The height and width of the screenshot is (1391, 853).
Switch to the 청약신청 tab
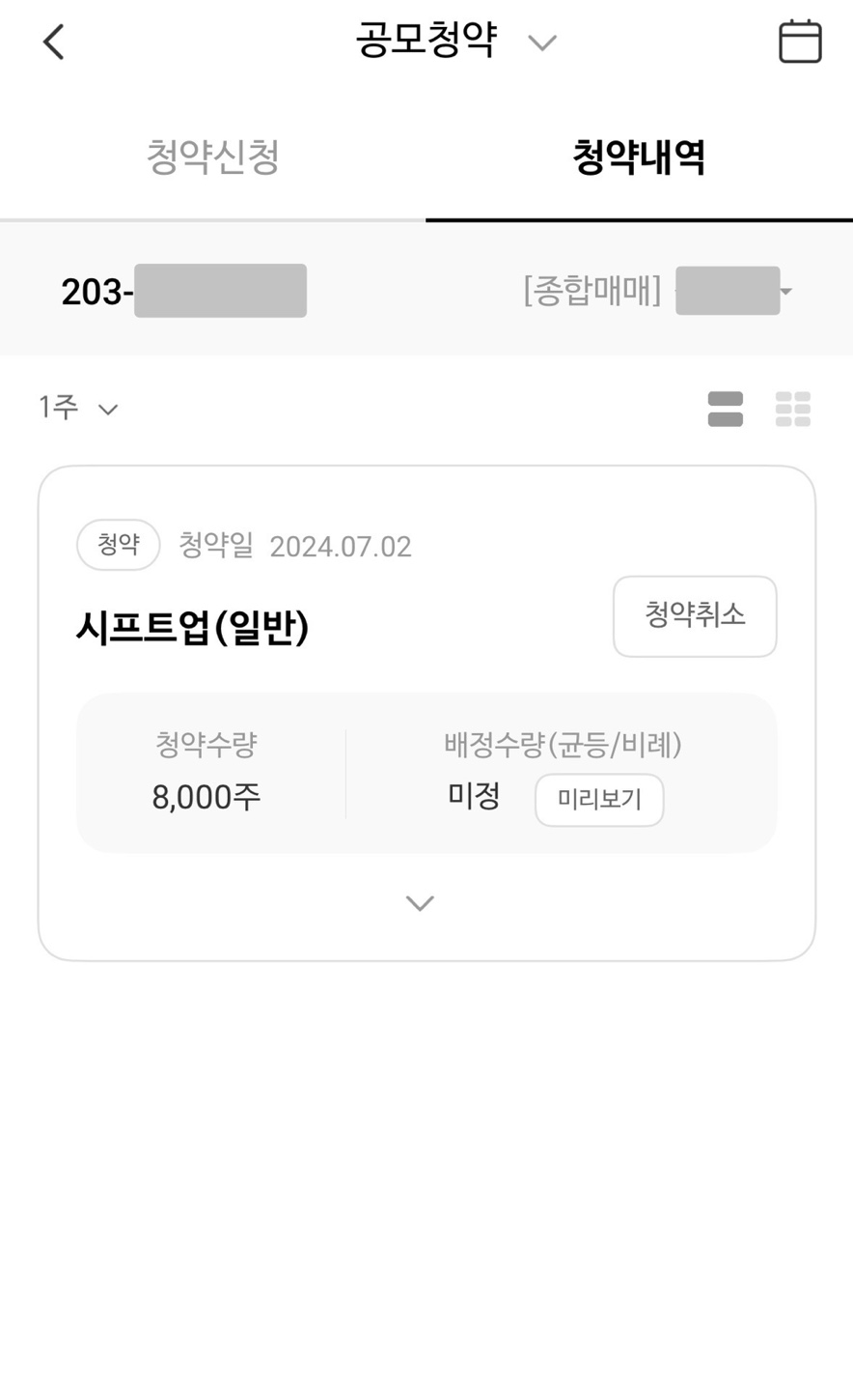coord(213,157)
